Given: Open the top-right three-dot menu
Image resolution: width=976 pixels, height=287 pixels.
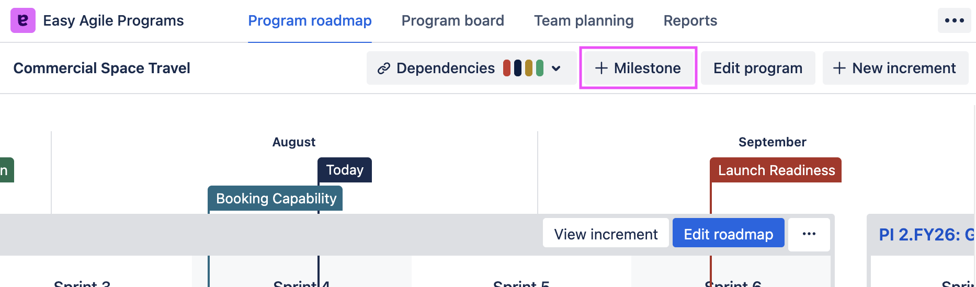Looking at the screenshot, I should pyautogui.click(x=954, y=20).
